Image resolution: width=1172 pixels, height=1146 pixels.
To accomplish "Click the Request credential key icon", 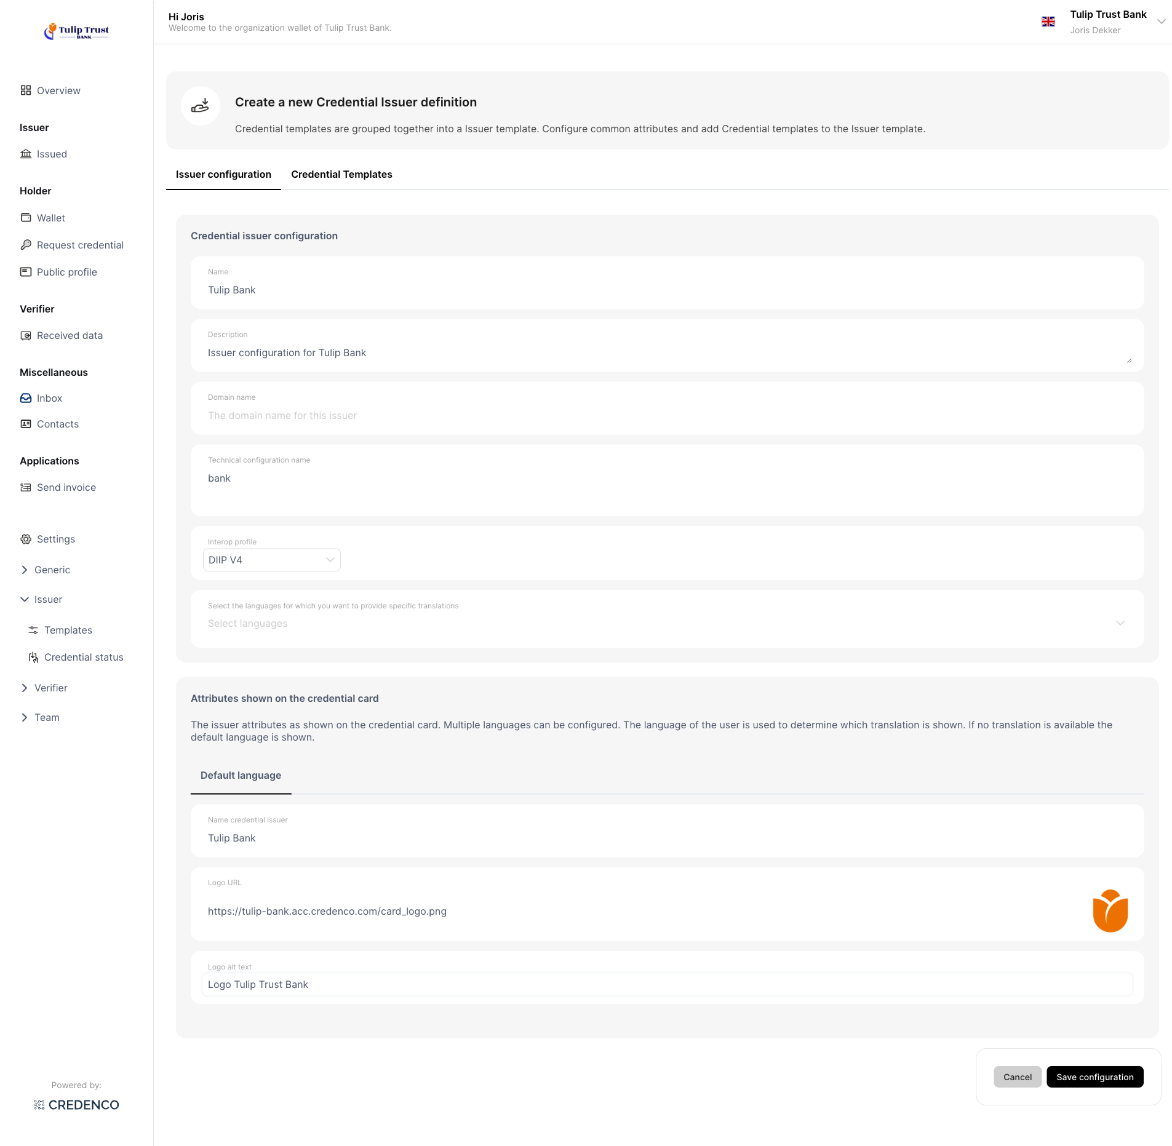I will point(25,244).
